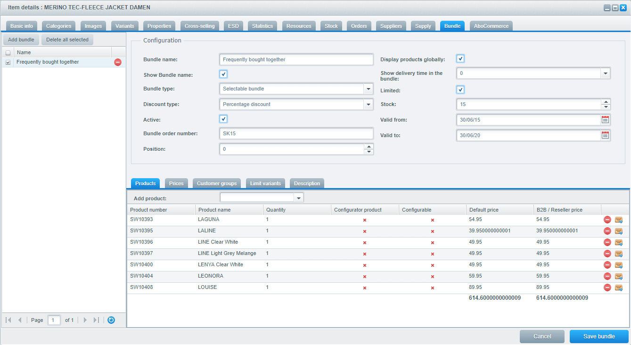Viewport: 631px width, 345px height.
Task: Switch to the Basic info tab
Action: [22, 26]
